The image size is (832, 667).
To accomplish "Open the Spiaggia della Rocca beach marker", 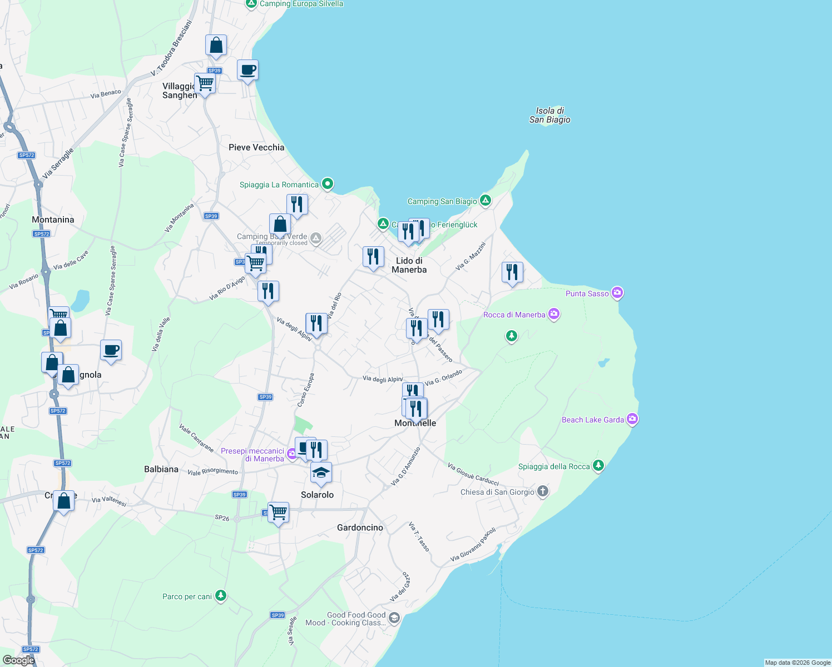I will pos(598,465).
